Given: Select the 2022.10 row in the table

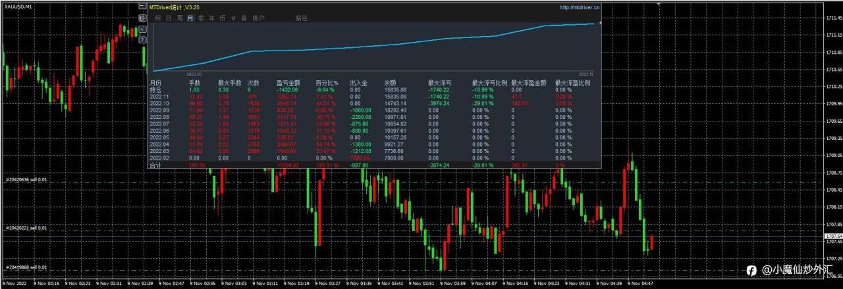Looking at the screenshot, I should click(376, 103).
